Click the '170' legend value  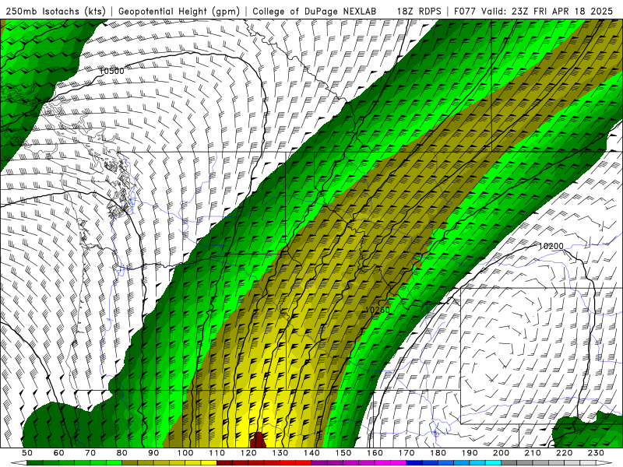pos(407,453)
